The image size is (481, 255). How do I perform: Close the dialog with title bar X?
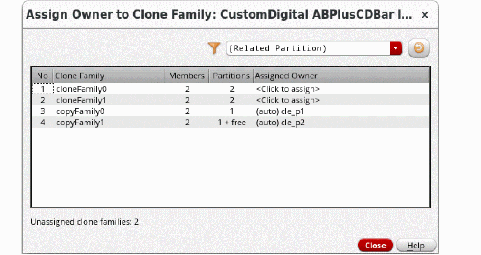pos(424,15)
